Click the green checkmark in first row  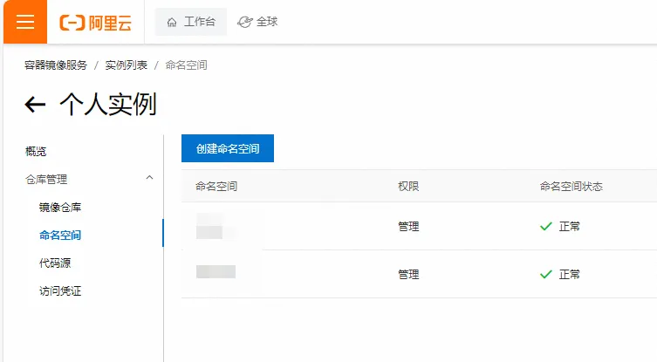546,227
